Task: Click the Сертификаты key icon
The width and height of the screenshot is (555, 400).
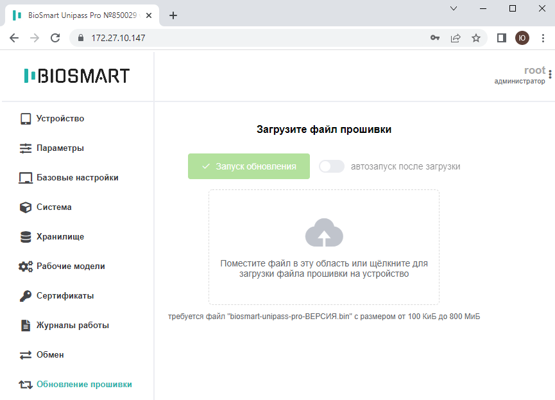Action: [26, 296]
